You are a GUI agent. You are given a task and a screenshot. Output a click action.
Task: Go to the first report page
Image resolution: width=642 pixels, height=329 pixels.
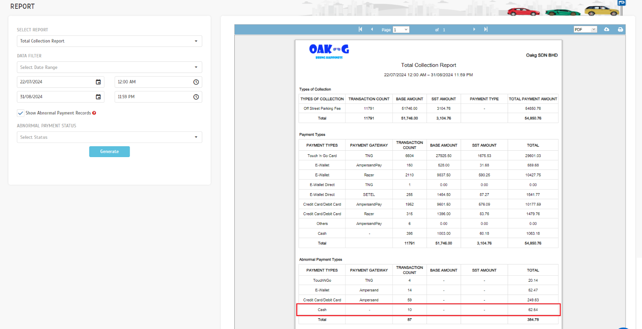[x=360, y=29]
